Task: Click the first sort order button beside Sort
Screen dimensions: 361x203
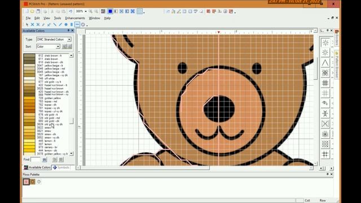Action: coord(64,46)
